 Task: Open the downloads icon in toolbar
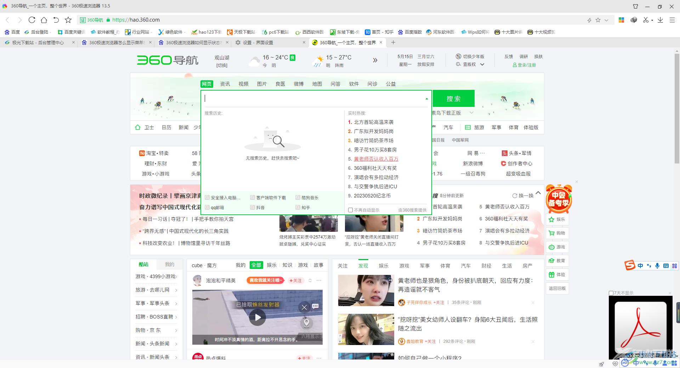pos(660,20)
